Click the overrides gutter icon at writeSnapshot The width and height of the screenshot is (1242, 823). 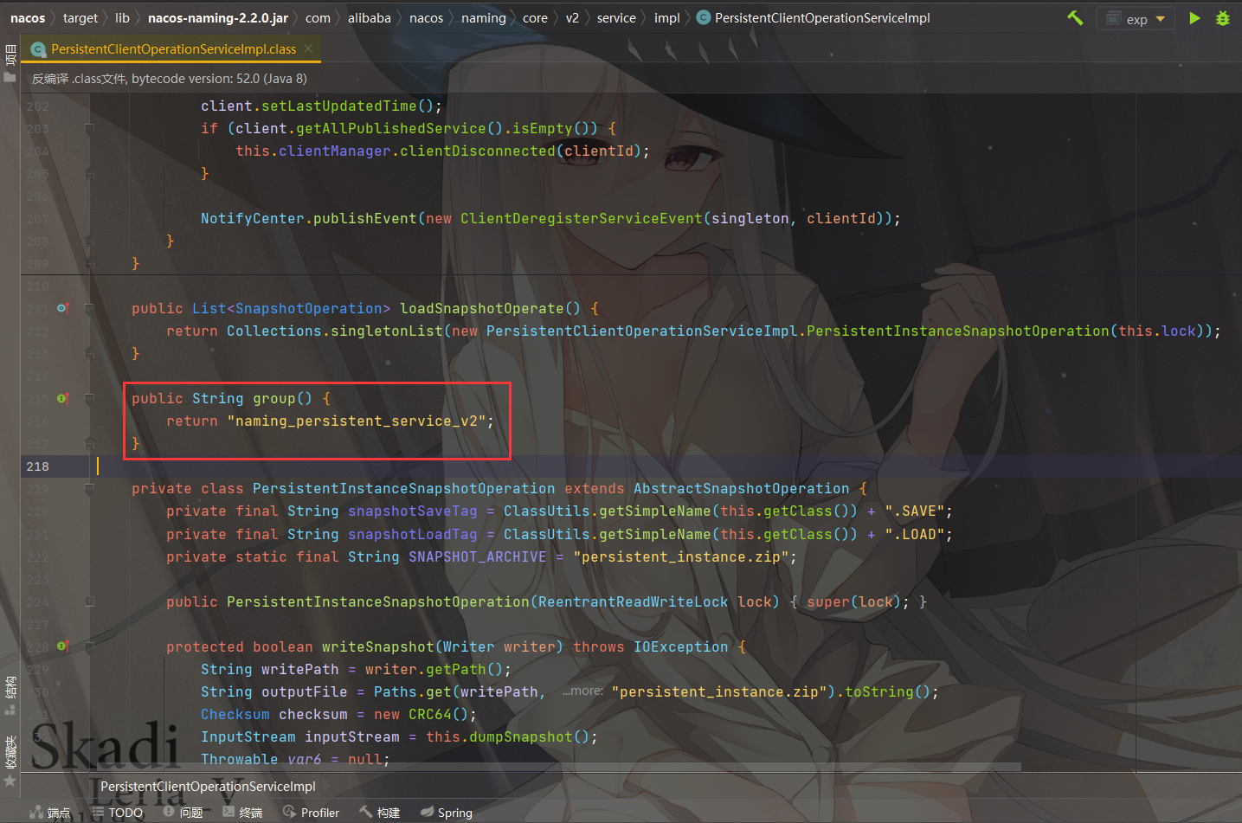point(63,646)
